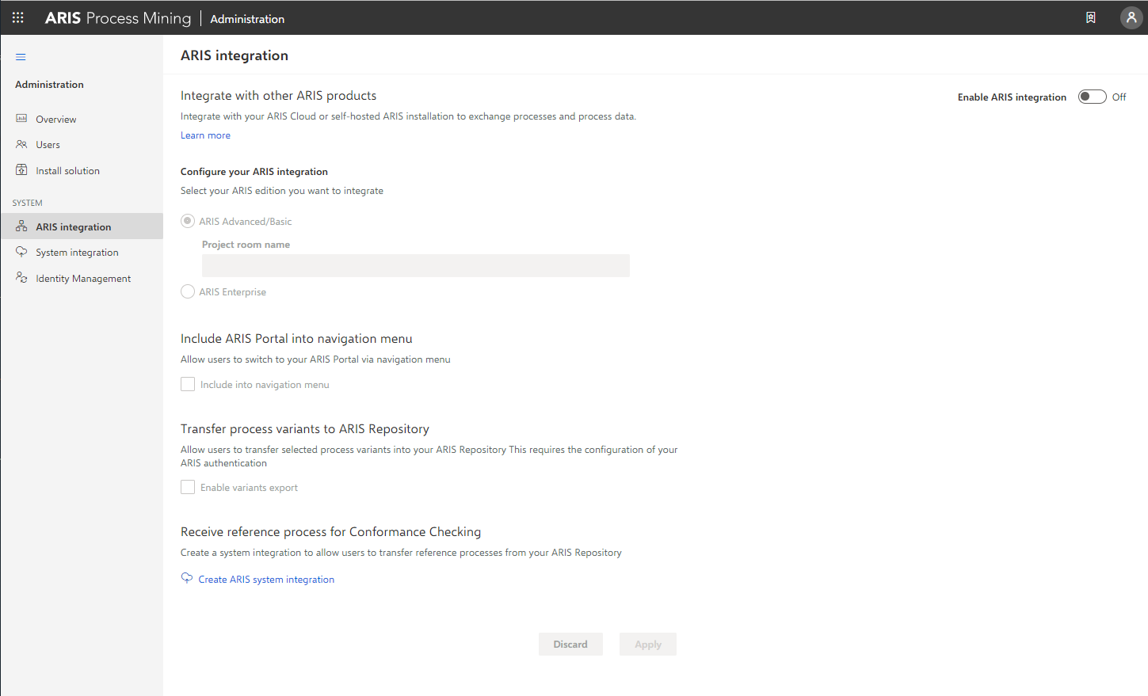Click the Learn more link
Screen dimensions: 1148x696
205,135
